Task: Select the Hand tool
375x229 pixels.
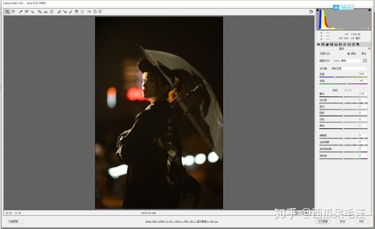Action: pos(13,12)
